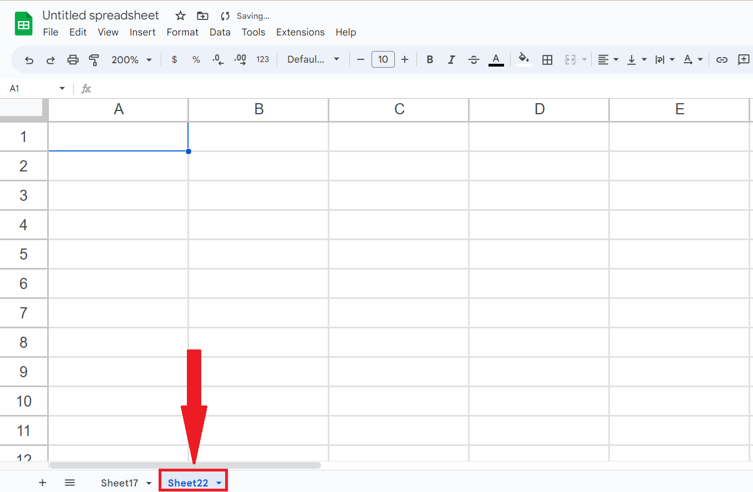Toggle italic formatting

(x=452, y=59)
